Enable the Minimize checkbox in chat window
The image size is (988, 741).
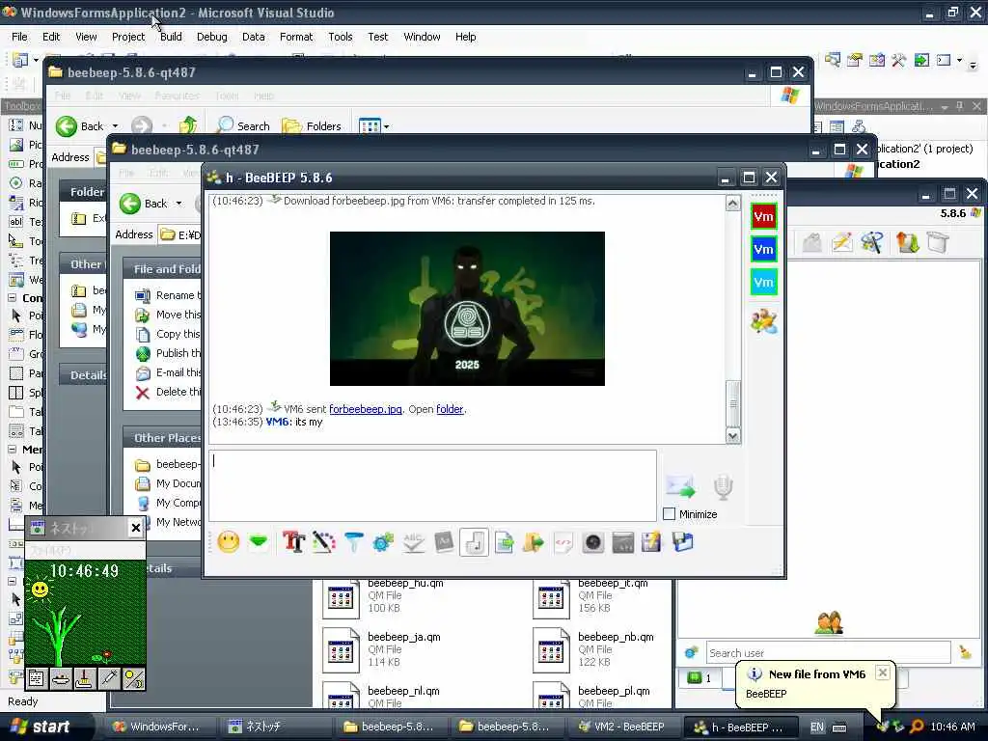pos(670,514)
